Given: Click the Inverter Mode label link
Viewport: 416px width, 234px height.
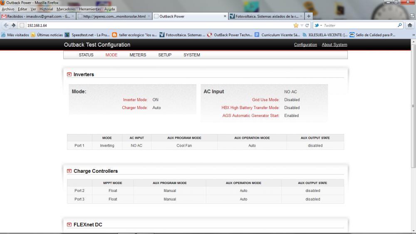Looking at the screenshot, I should [x=135, y=100].
